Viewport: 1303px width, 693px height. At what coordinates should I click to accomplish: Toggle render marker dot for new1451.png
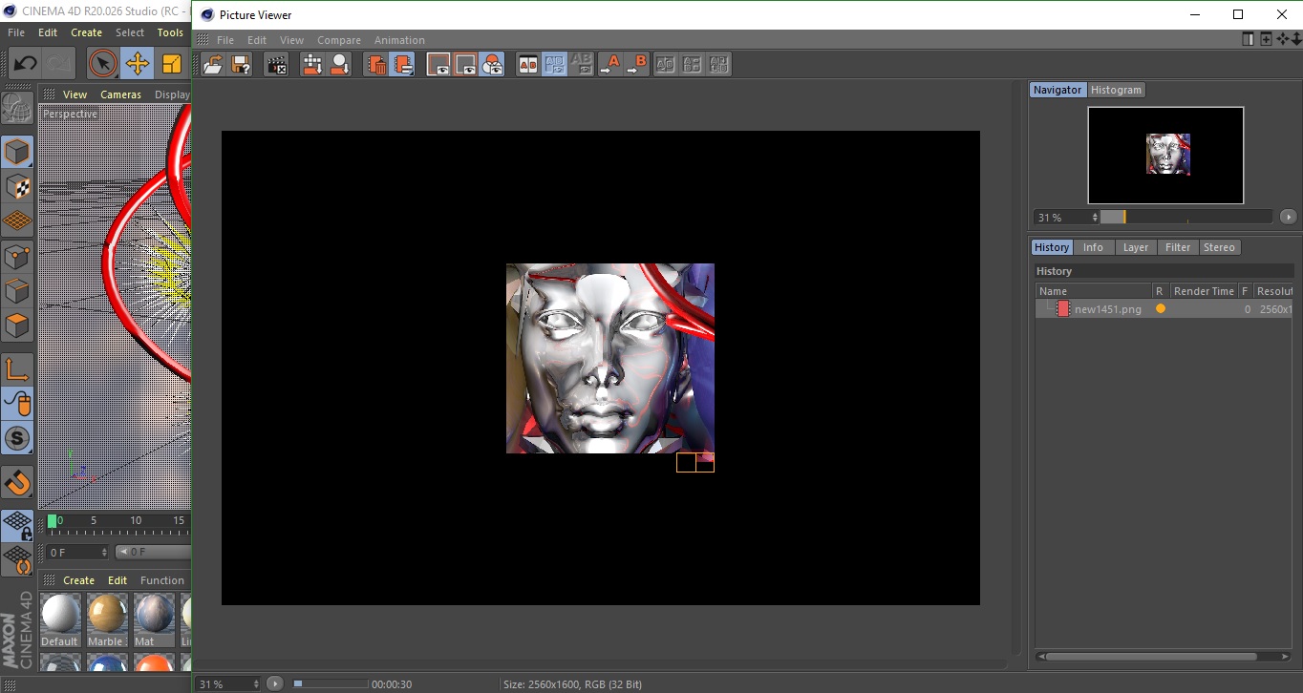click(1161, 309)
